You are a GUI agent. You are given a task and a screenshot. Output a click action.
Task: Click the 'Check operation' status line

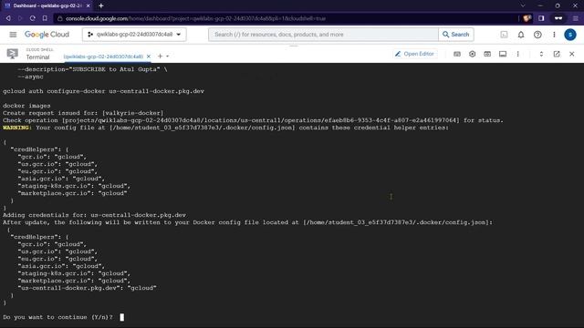(x=253, y=120)
